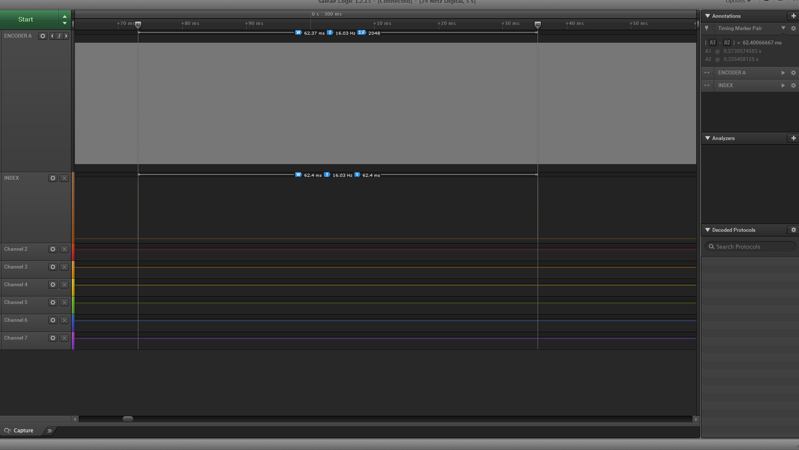
Task: Toggle trigger button for Channel 6
Action: 64,320
